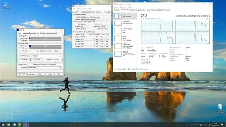
Task: Click the Stress CPU button
Action: click(37, 60)
